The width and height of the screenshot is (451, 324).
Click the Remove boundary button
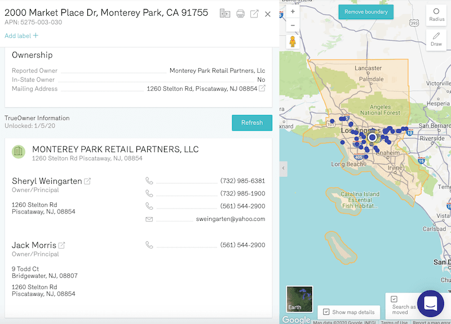[366, 12]
